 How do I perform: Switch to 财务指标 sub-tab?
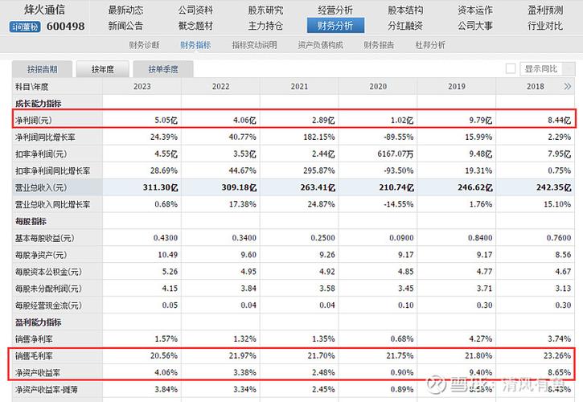pos(195,45)
